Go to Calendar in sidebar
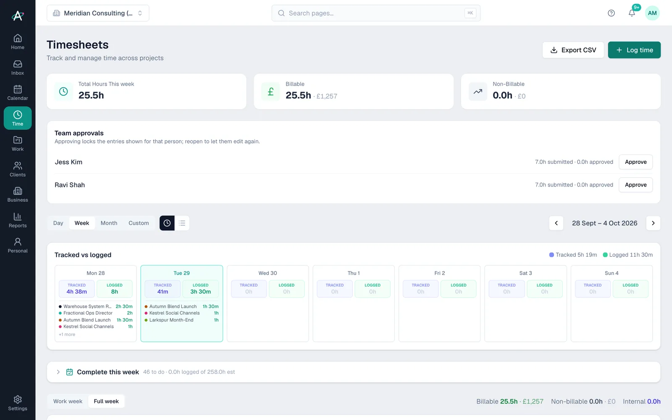The image size is (672, 420). click(x=18, y=93)
